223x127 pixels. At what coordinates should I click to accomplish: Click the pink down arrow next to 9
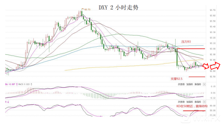pyautogui.click(x=8, y=102)
